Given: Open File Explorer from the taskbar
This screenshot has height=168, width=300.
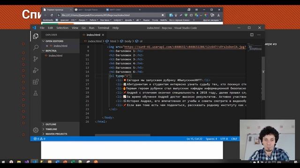Looking at the screenshot, I should click(x=19, y=162).
